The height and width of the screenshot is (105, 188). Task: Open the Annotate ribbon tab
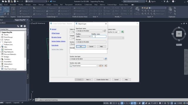click(x=13, y=5)
